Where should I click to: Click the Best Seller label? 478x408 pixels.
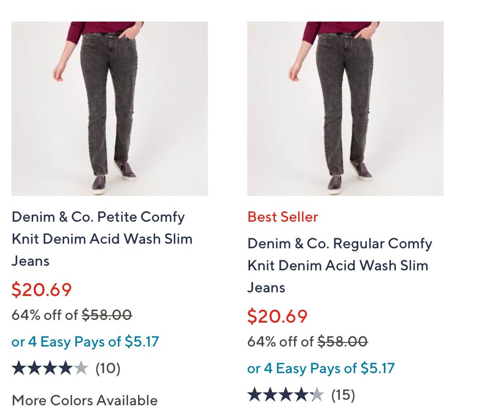pos(283,217)
